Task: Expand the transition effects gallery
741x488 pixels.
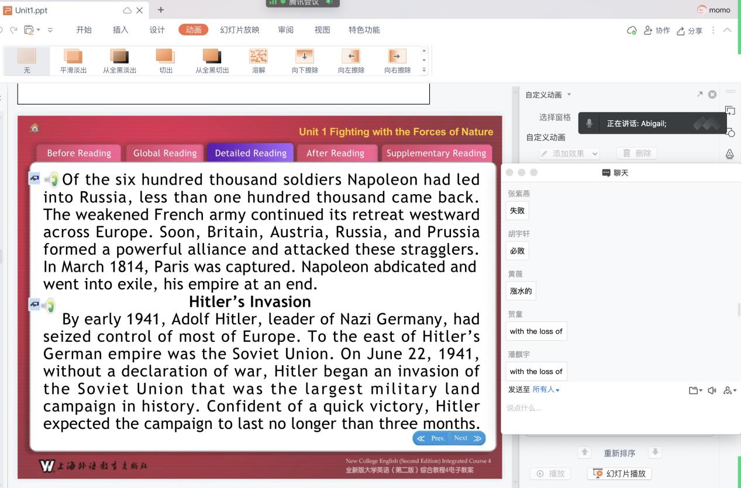Action: coord(424,70)
